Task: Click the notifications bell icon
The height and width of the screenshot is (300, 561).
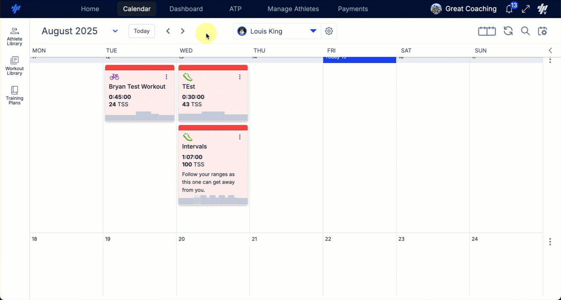Action: 509,9
